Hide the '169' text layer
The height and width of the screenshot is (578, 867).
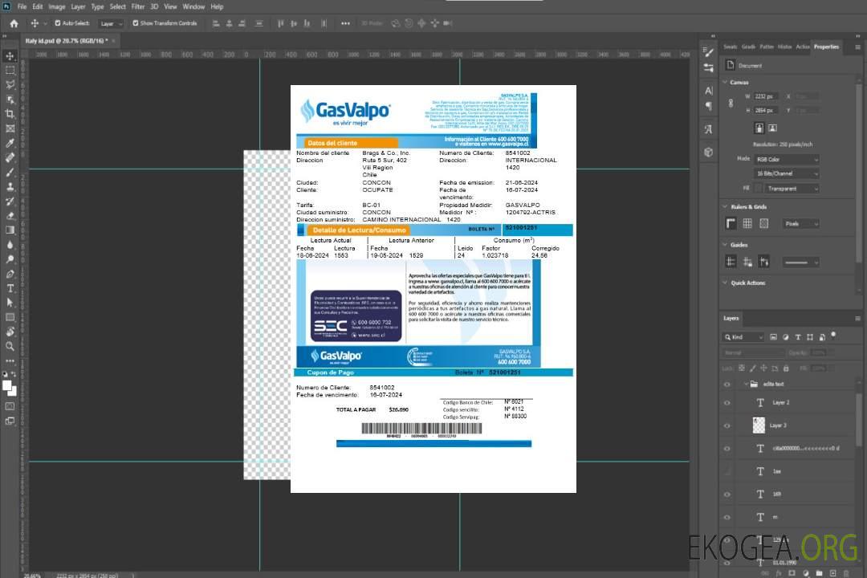click(x=727, y=495)
